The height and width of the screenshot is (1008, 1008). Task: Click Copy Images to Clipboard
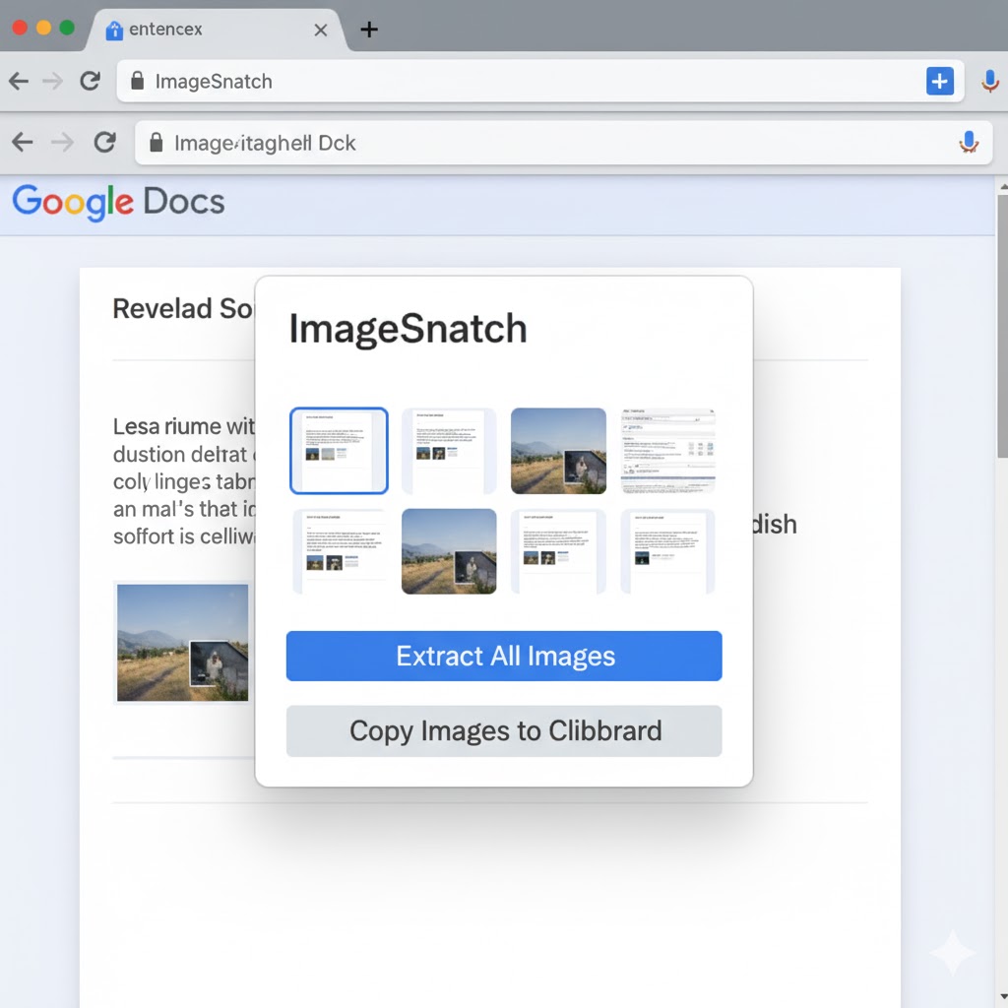pyautogui.click(x=503, y=730)
